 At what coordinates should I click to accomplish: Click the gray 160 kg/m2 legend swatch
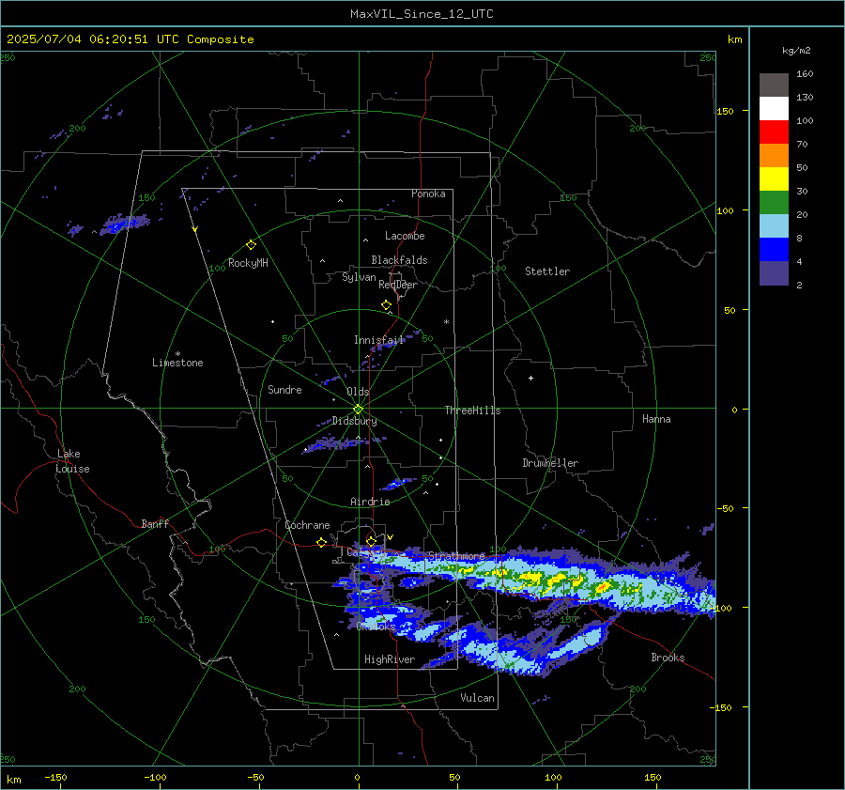click(x=774, y=85)
